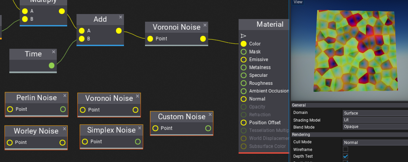Select the Time node's green output pin
408x162 pixels.
pos(51,65)
